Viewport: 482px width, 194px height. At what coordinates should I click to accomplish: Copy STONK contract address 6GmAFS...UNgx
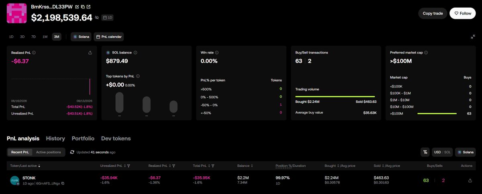pos(63,183)
